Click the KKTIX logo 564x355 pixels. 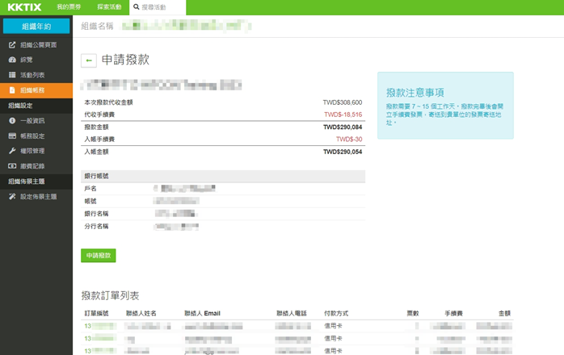[x=23, y=7]
